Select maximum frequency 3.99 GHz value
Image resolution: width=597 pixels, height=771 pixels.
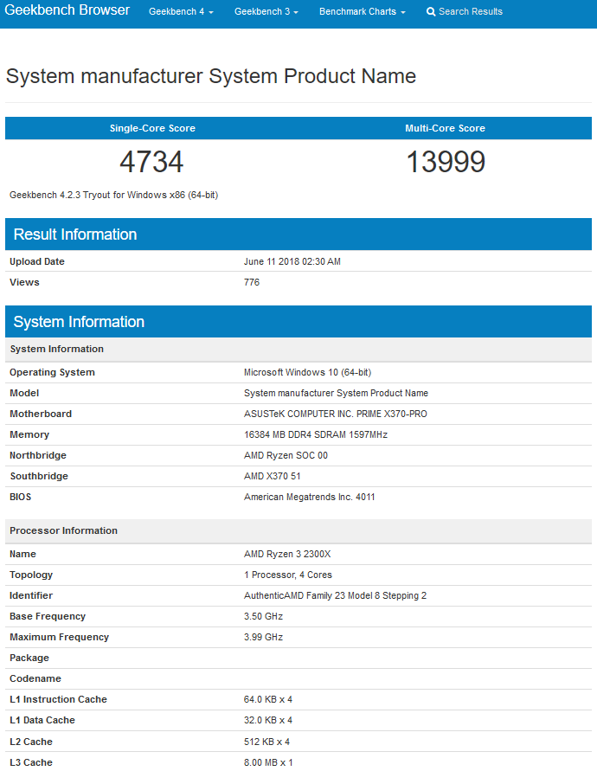tap(263, 637)
